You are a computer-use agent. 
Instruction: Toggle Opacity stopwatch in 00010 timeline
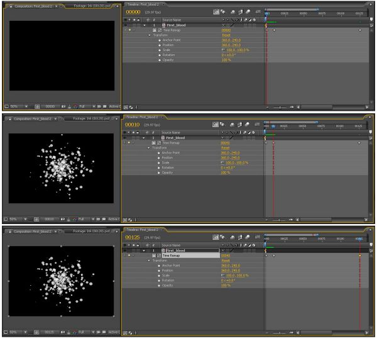[159, 172]
